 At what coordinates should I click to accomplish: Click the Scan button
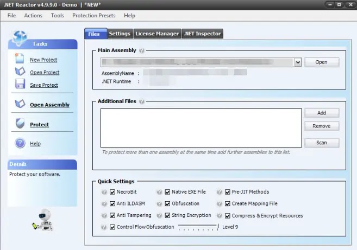tap(322, 143)
